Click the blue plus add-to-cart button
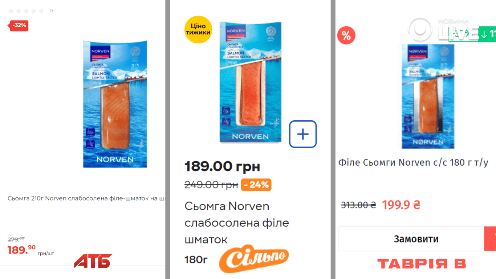Image resolution: width=496 pixels, height=279 pixels. point(303,134)
